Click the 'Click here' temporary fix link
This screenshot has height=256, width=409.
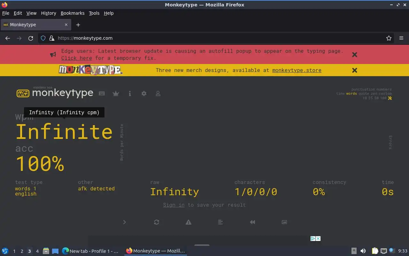coord(77,58)
